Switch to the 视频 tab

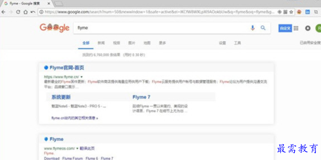pyautogui.click(x=117, y=43)
